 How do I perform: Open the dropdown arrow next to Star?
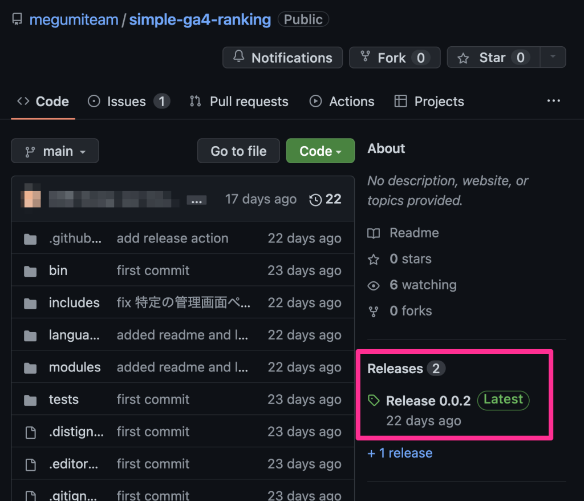(x=553, y=57)
